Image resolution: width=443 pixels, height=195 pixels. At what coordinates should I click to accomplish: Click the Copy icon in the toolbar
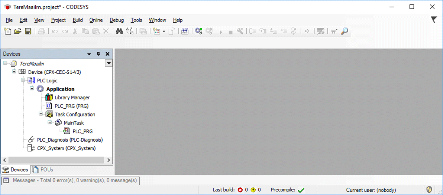pyautogui.click(x=85, y=31)
